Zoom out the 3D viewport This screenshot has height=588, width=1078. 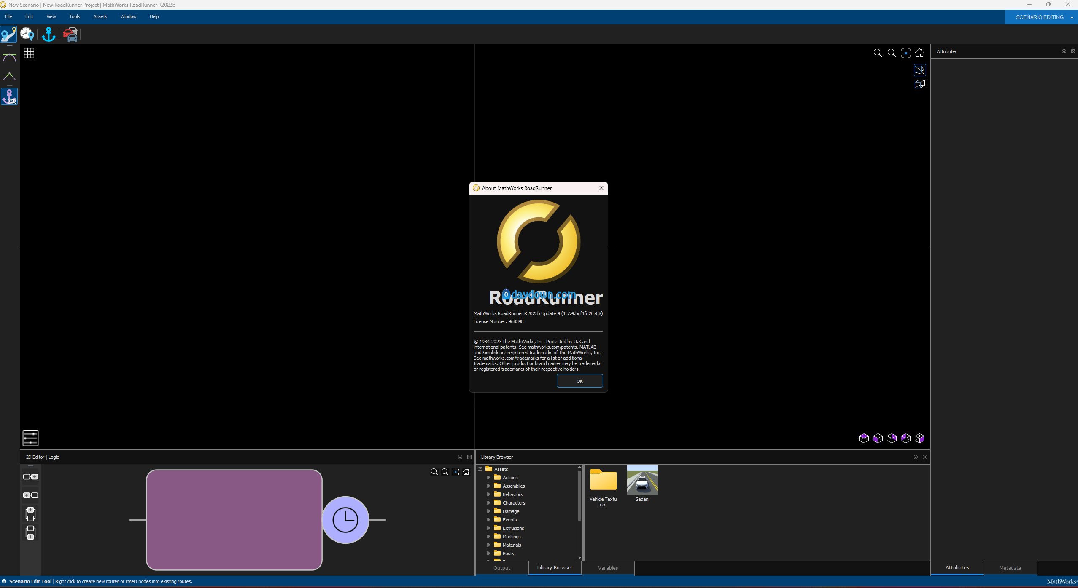click(892, 53)
